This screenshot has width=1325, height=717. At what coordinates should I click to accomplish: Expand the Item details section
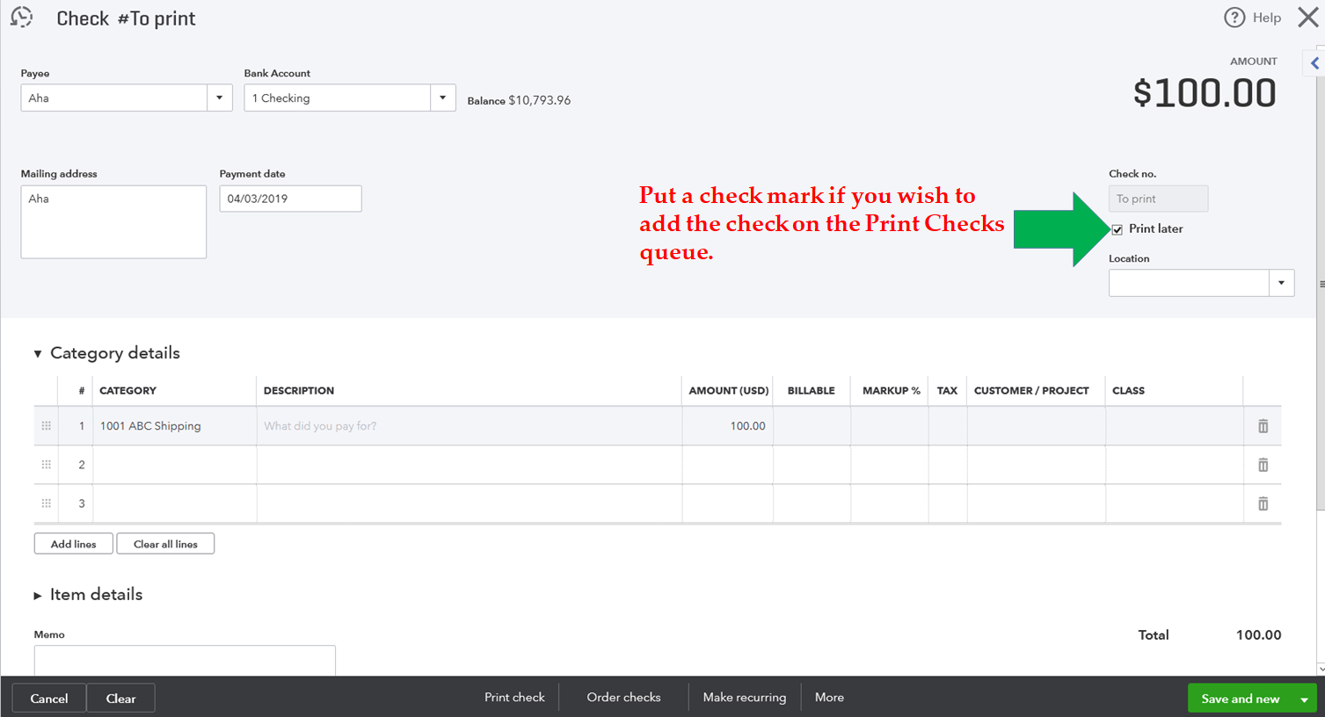[x=38, y=596]
